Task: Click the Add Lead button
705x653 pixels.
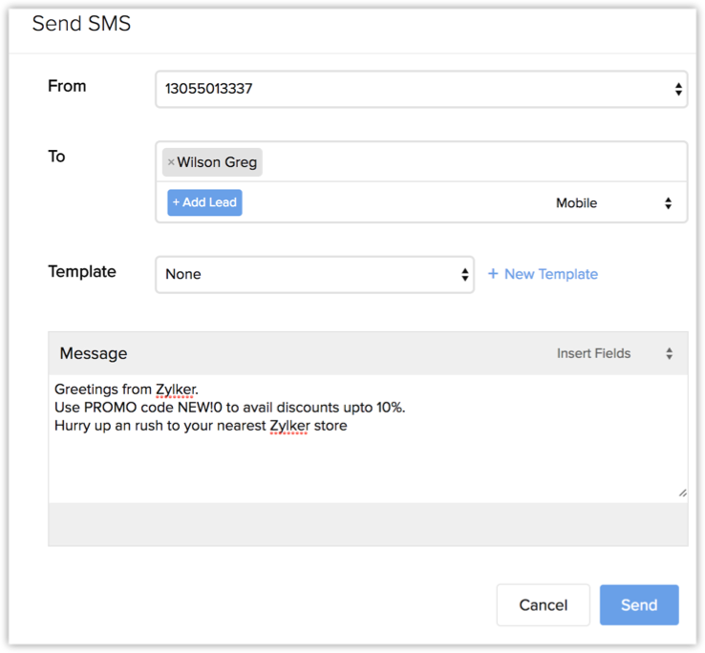Action: 204,202
